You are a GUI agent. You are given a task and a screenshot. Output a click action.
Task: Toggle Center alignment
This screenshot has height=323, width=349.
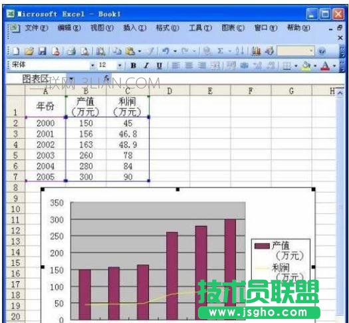pyautogui.click(x=189, y=66)
